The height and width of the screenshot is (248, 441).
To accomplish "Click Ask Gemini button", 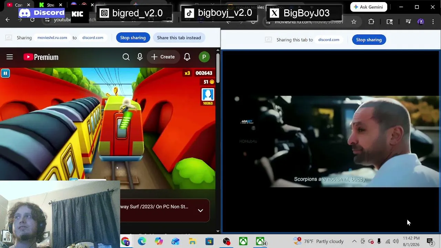I will (x=369, y=7).
